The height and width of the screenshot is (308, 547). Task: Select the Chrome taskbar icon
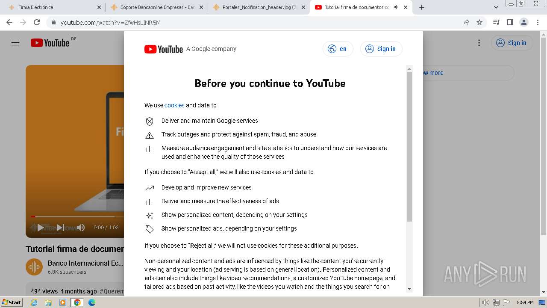tap(77, 302)
